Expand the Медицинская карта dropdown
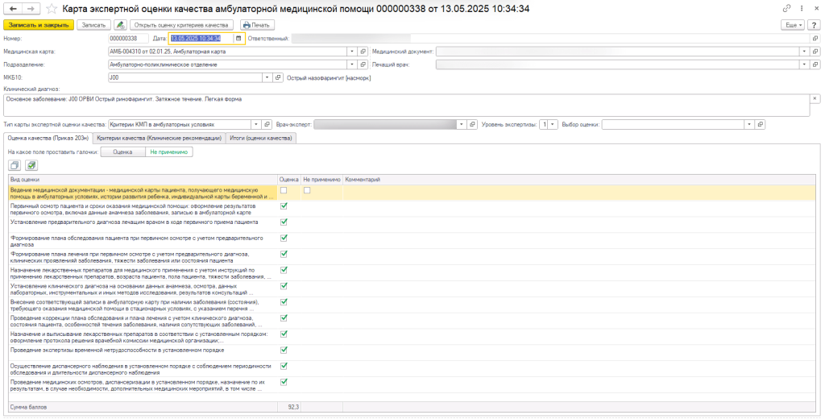 353,51
